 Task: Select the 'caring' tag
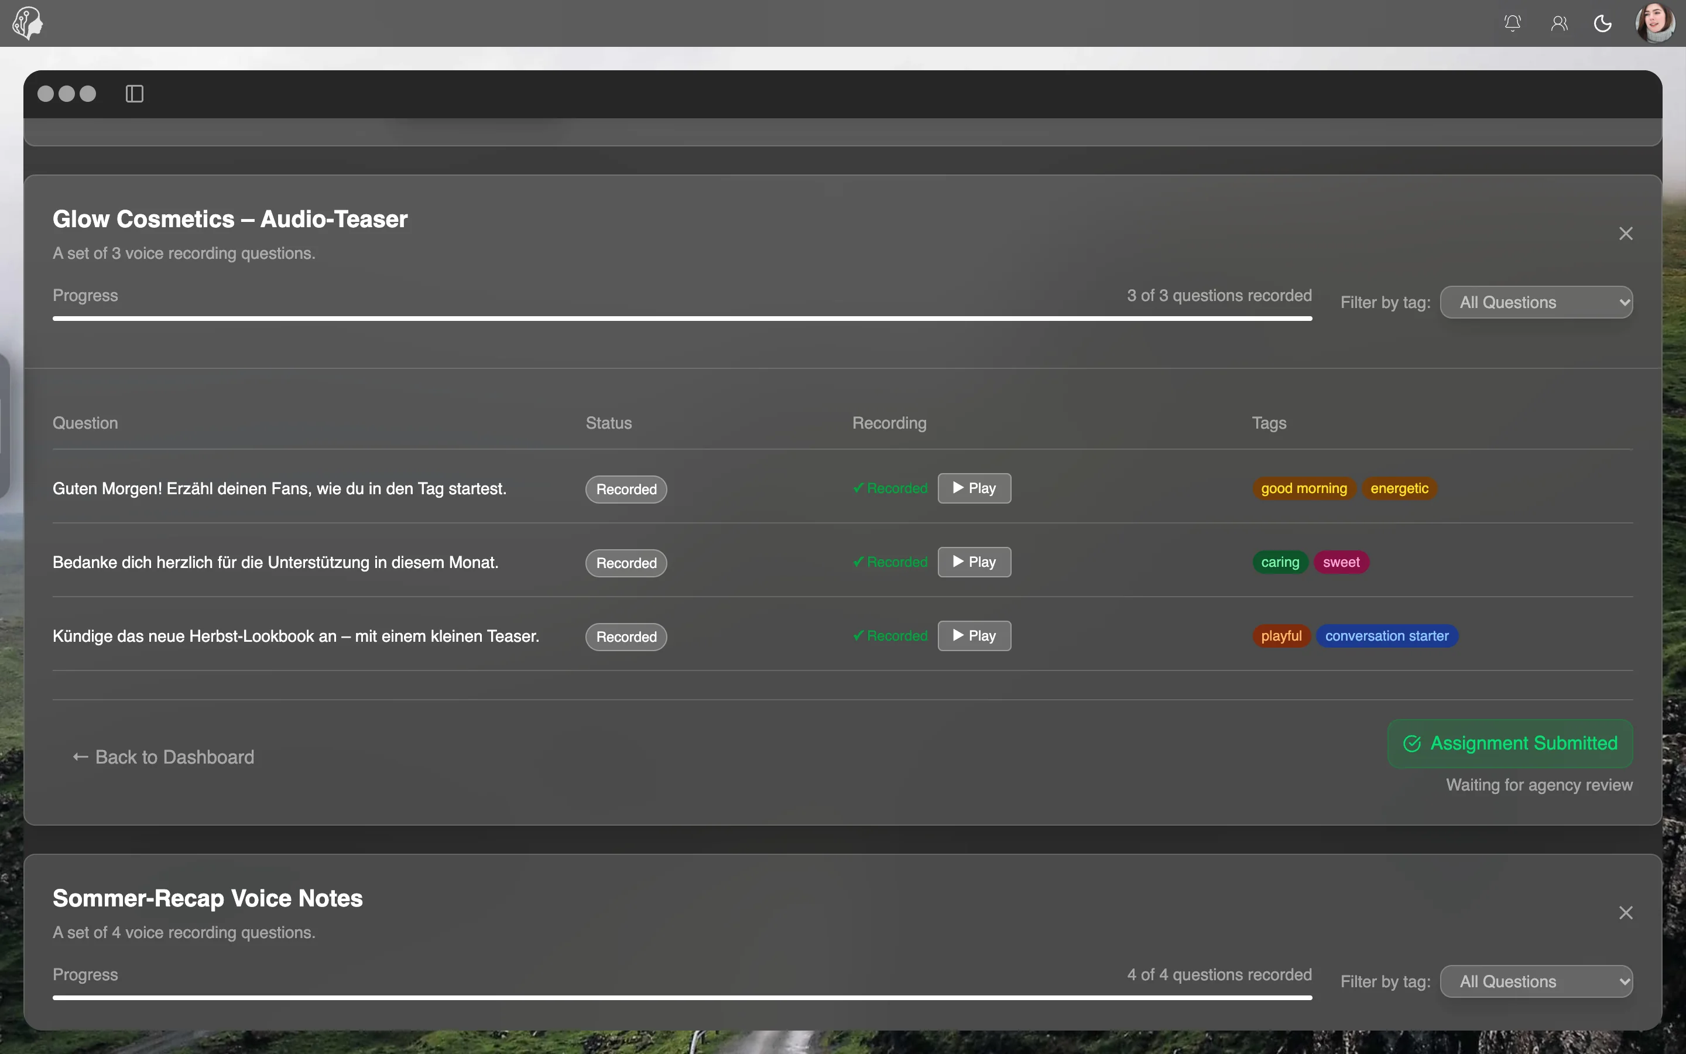[1280, 563]
